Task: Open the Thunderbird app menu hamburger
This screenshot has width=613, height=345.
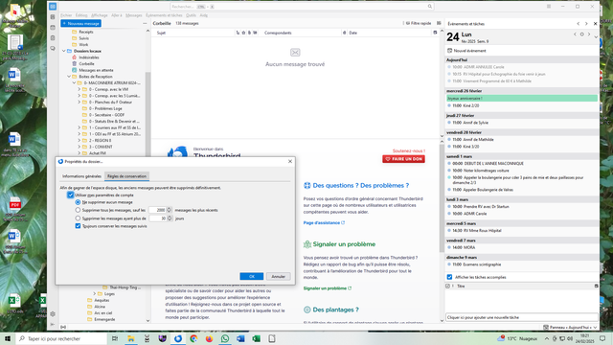Action: coord(549,7)
